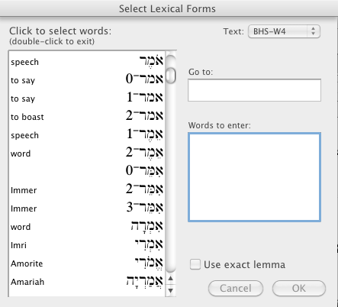Click inside the Words to enter box

pyautogui.click(x=254, y=177)
